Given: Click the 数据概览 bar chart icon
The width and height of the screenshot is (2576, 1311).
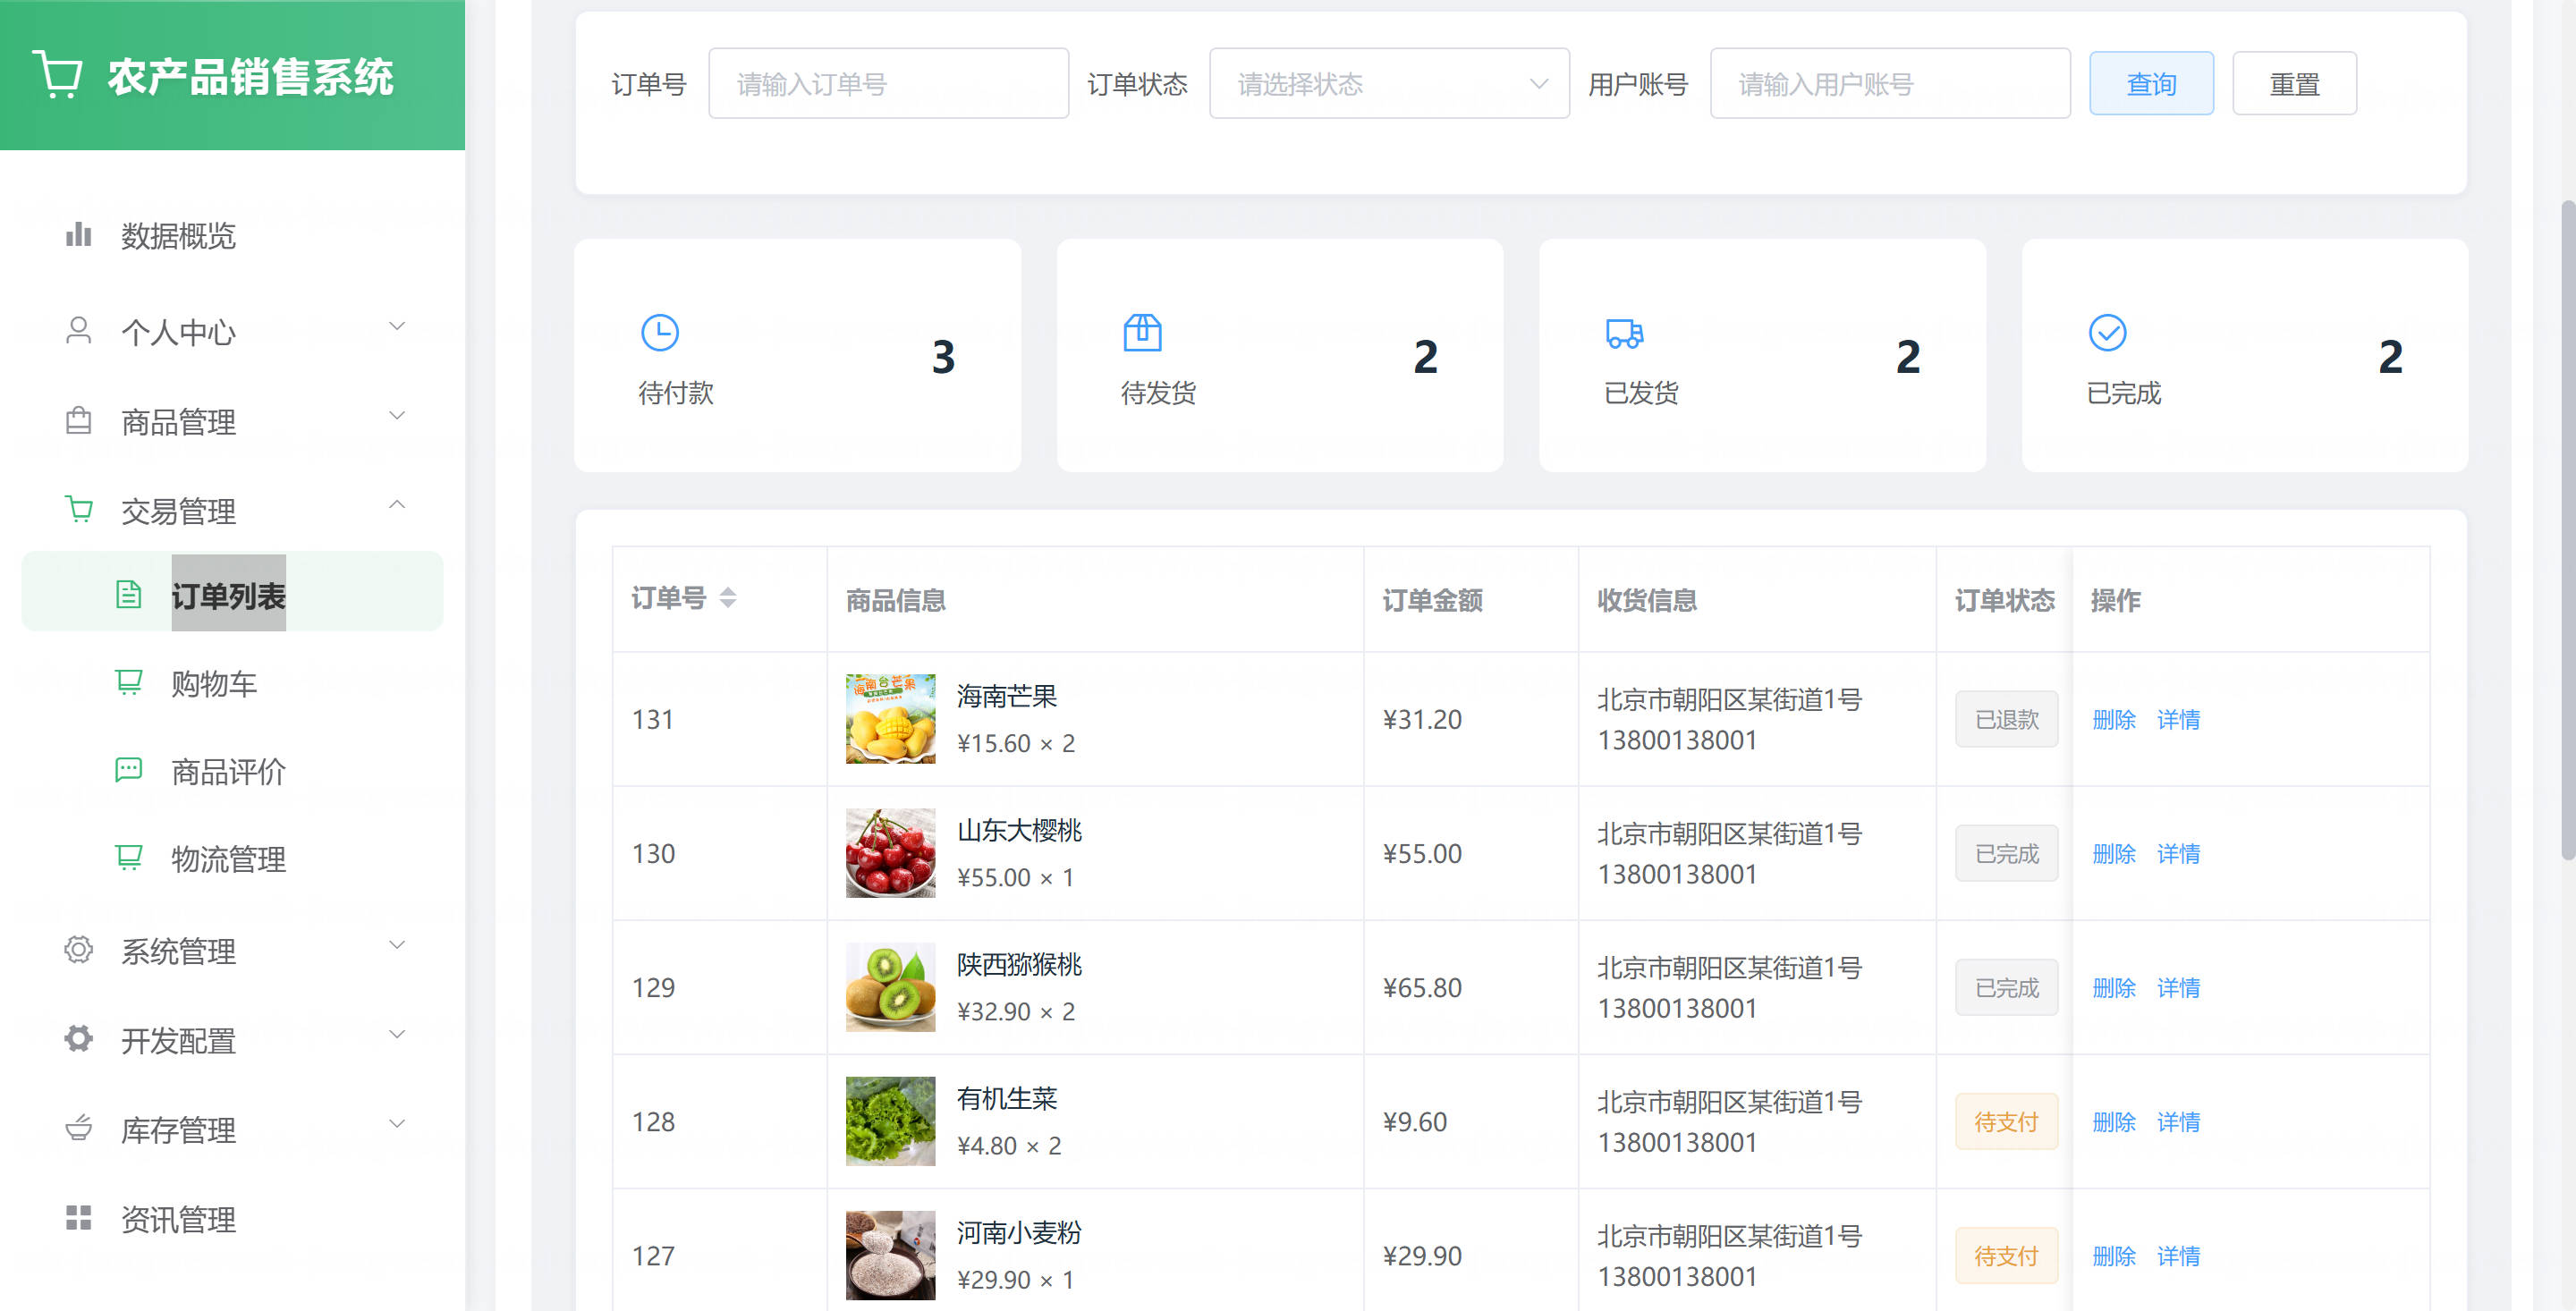Looking at the screenshot, I should coord(78,235).
